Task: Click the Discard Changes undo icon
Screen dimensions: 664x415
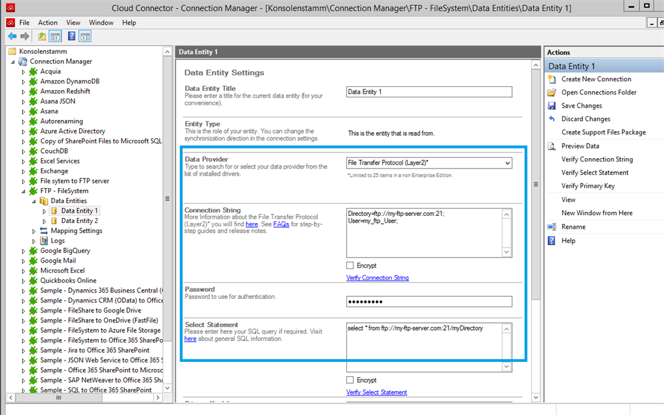Action: tap(552, 119)
